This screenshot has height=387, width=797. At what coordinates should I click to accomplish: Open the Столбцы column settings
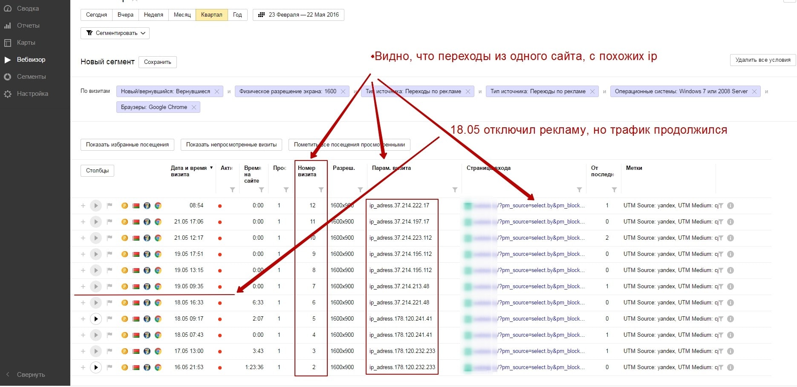[x=97, y=171]
